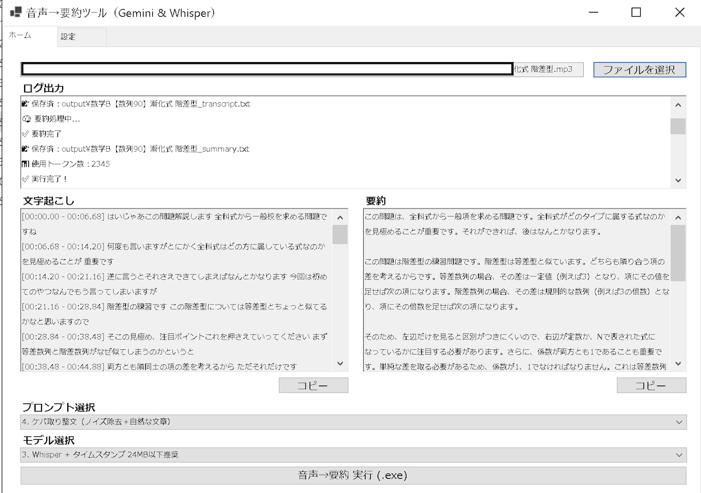Image resolution: width=701 pixels, height=493 pixels.
Task: Click summary paragraph starting この問題は階差型の練習
Action: point(517,284)
